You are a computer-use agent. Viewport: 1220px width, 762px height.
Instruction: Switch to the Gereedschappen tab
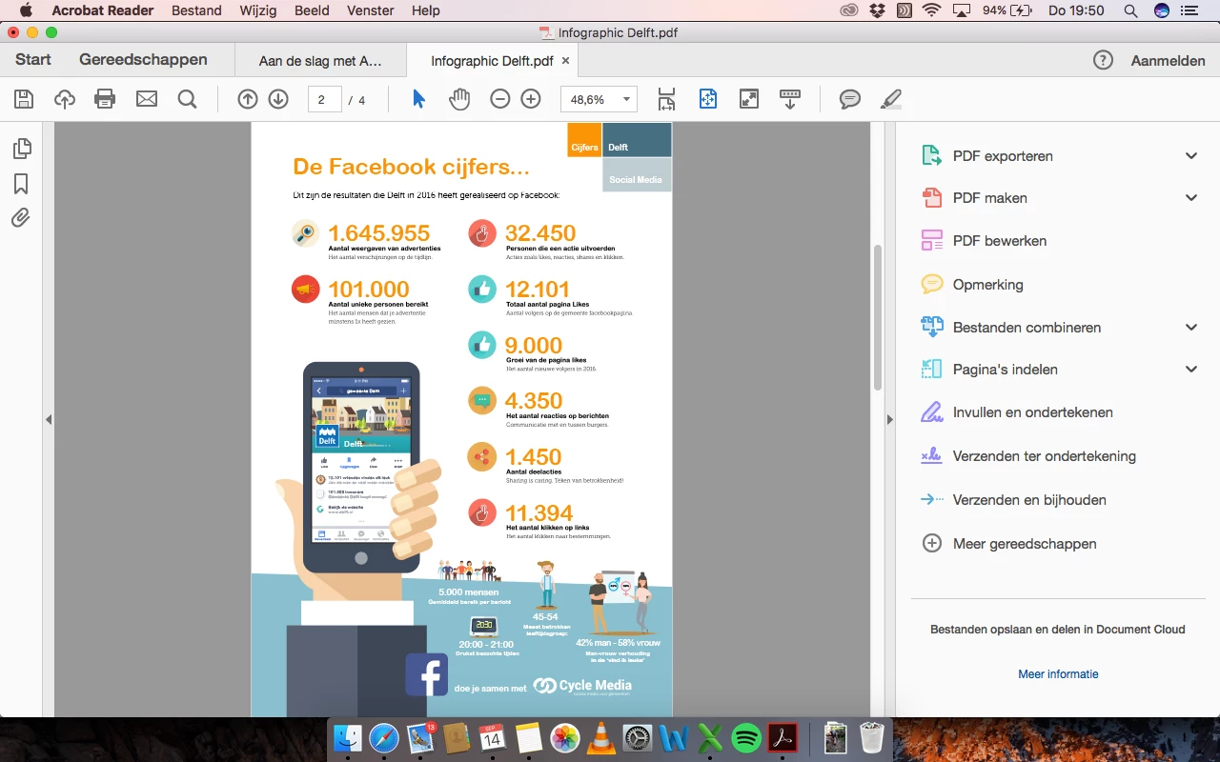click(143, 59)
